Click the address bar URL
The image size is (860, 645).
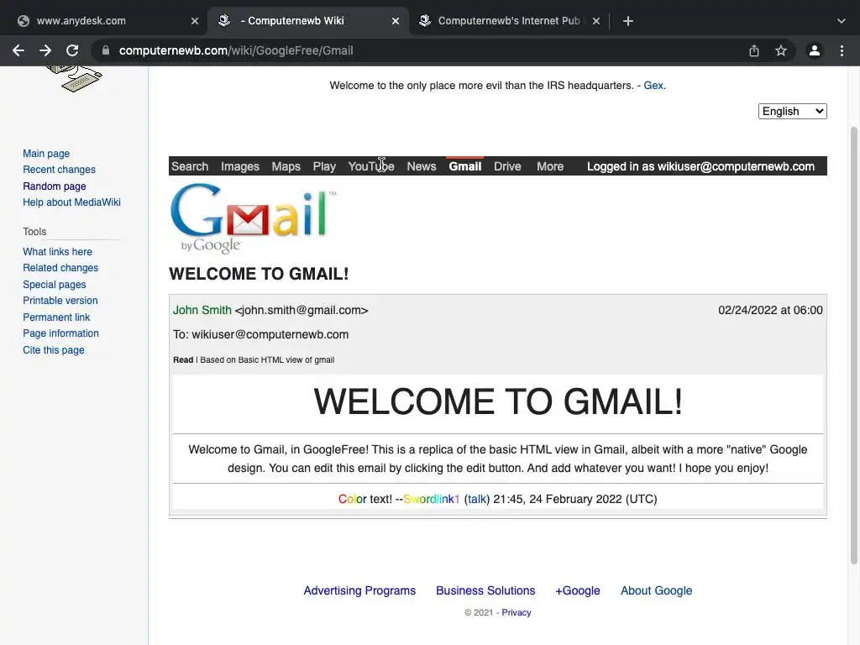[x=236, y=50]
